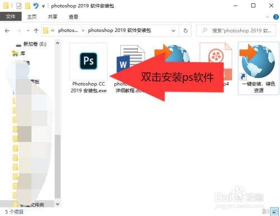The height and width of the screenshot is (216, 280).
Task: Go up one folder level
Action: [x=36, y=30]
